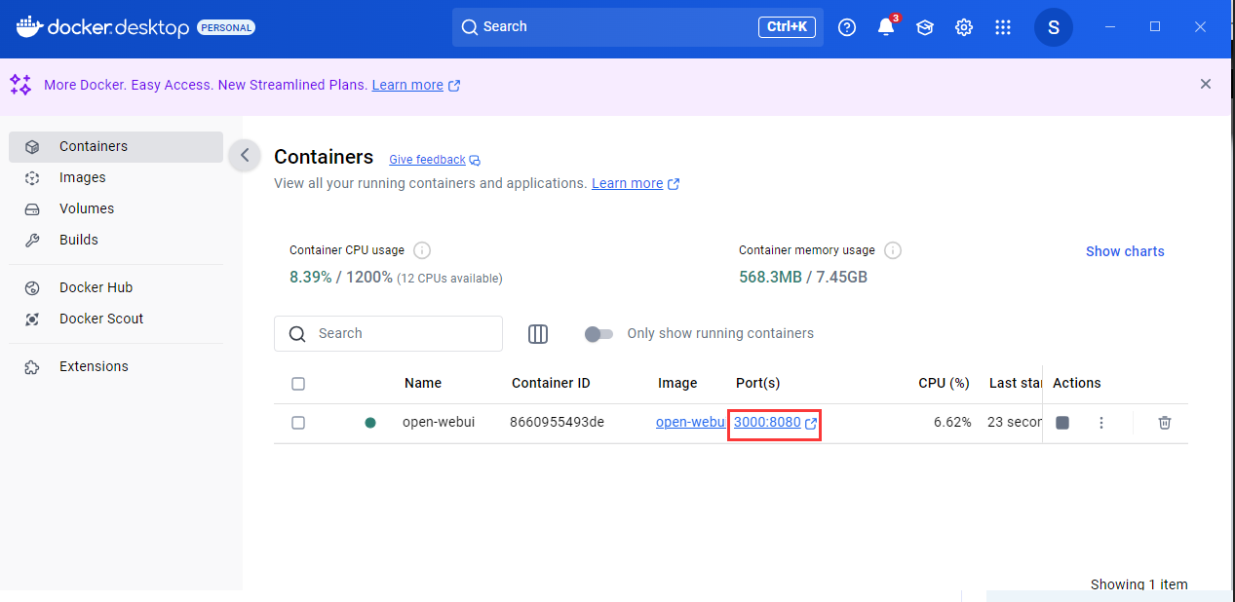Sort by Name column header
Viewport: 1235px width, 602px height.
pyautogui.click(x=423, y=383)
